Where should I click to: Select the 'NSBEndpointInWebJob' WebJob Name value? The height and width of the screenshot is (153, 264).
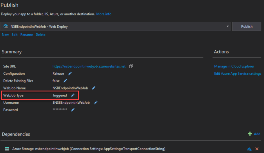point(70,88)
